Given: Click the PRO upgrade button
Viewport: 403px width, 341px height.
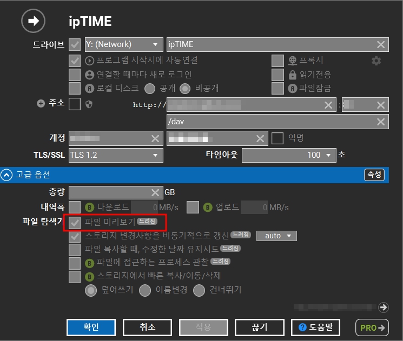Looking at the screenshot, I should pos(372,327).
